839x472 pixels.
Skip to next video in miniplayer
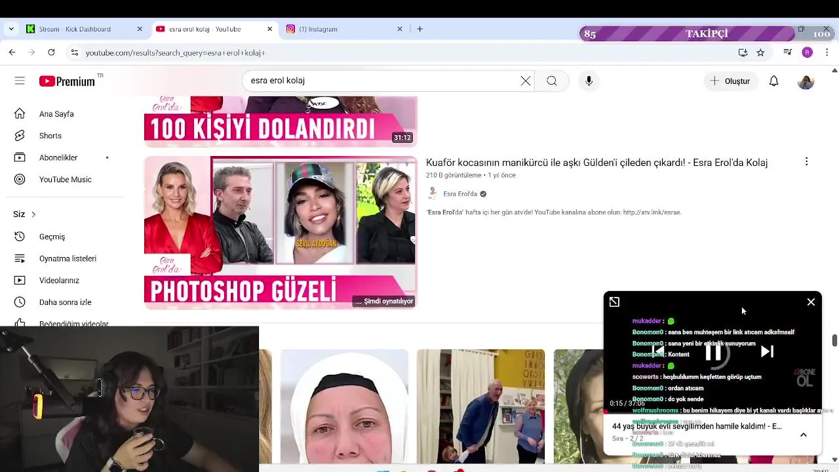point(767,352)
